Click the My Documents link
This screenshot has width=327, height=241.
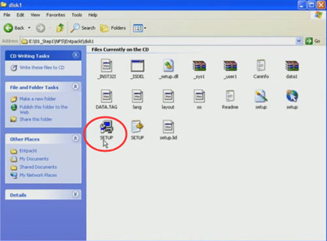(x=34, y=159)
